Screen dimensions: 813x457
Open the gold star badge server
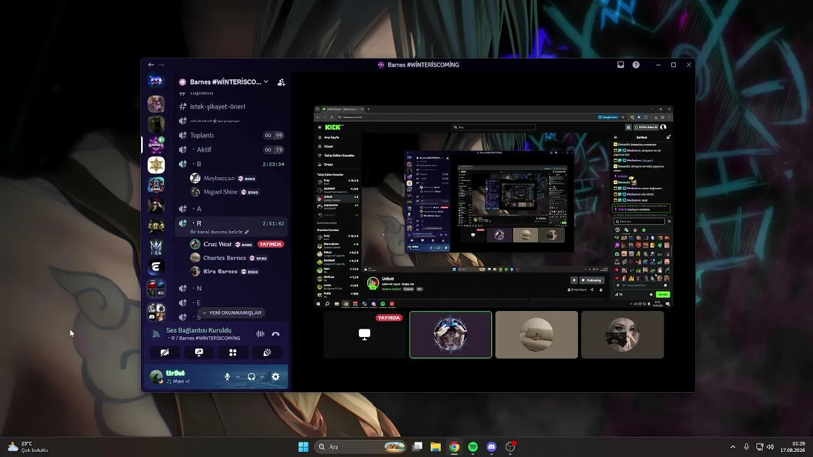click(x=156, y=165)
